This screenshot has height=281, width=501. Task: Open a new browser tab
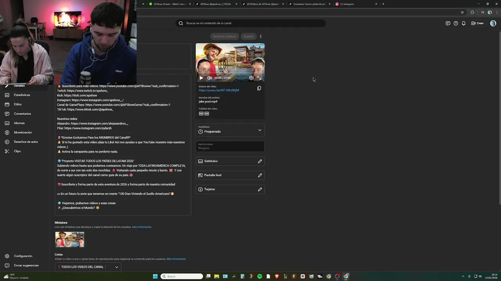pyautogui.click(x=383, y=4)
